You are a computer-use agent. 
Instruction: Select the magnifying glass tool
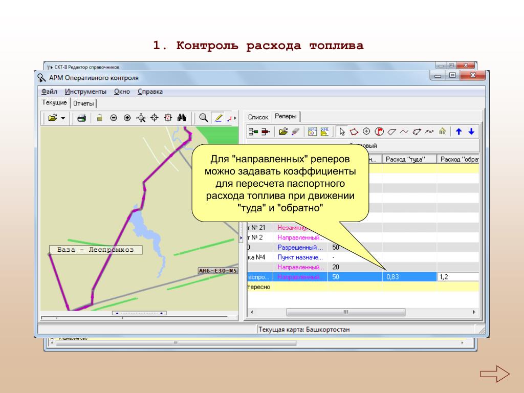204,118
